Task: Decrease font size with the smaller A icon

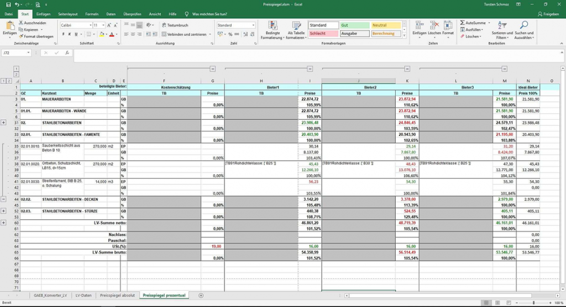Action: [116, 25]
